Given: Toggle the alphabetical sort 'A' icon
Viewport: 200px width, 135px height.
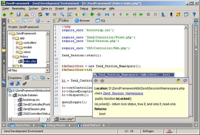Looking at the screenshot, I should coord(18,84).
